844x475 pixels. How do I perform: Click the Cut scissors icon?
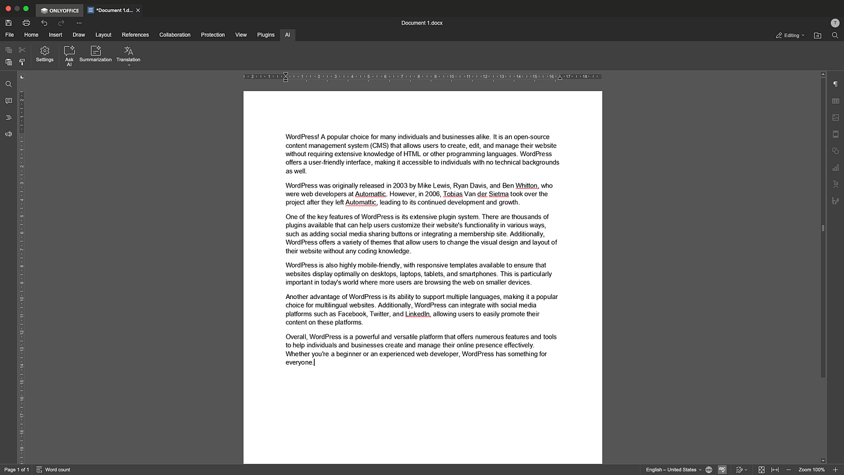coord(22,50)
